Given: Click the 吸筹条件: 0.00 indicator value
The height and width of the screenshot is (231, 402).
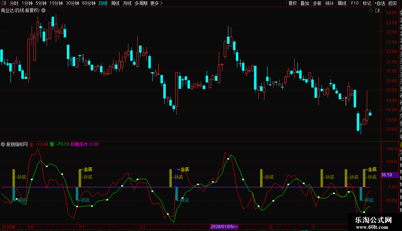Looking at the screenshot, I should [x=84, y=144].
